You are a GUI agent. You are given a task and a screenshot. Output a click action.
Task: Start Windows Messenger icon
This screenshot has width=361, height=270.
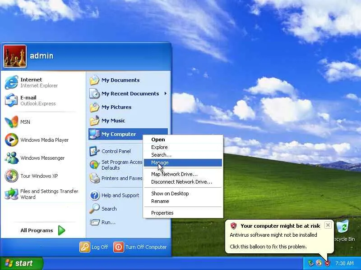pos(11,158)
